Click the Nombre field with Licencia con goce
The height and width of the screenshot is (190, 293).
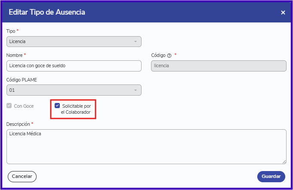click(74, 66)
